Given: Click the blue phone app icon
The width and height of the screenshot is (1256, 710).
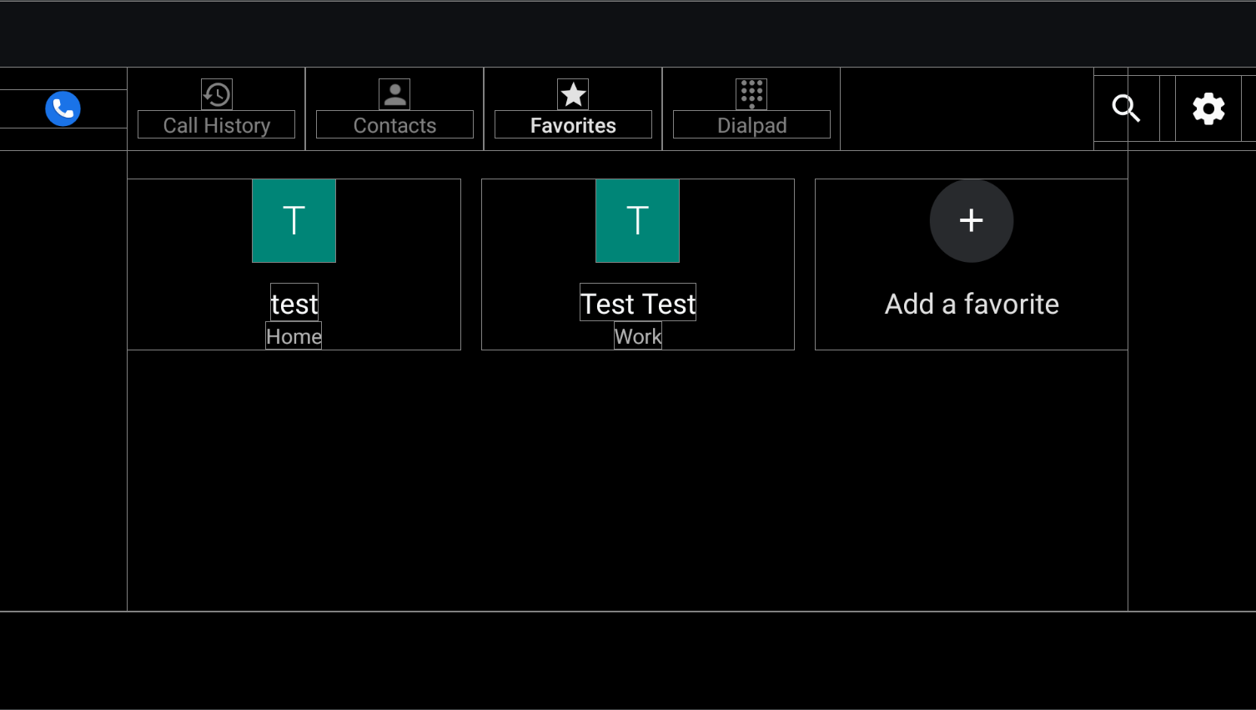Looking at the screenshot, I should click(63, 108).
